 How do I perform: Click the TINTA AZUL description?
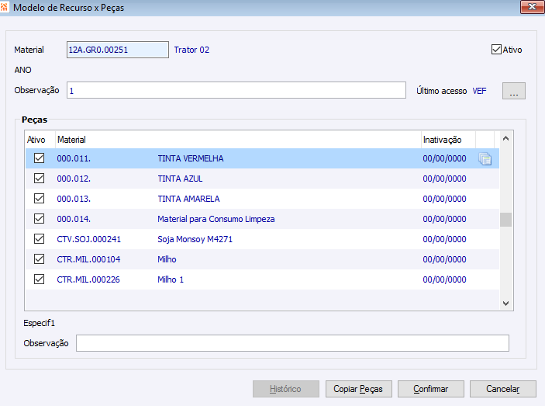click(x=180, y=179)
